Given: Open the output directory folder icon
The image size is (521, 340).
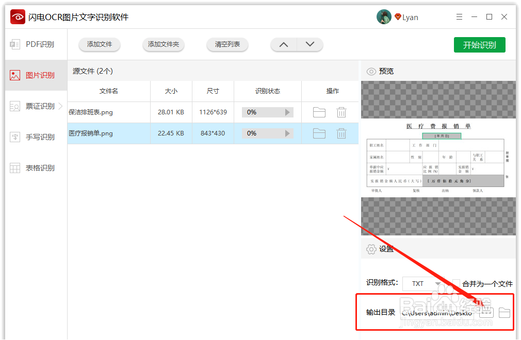Looking at the screenshot, I should coord(504,313).
